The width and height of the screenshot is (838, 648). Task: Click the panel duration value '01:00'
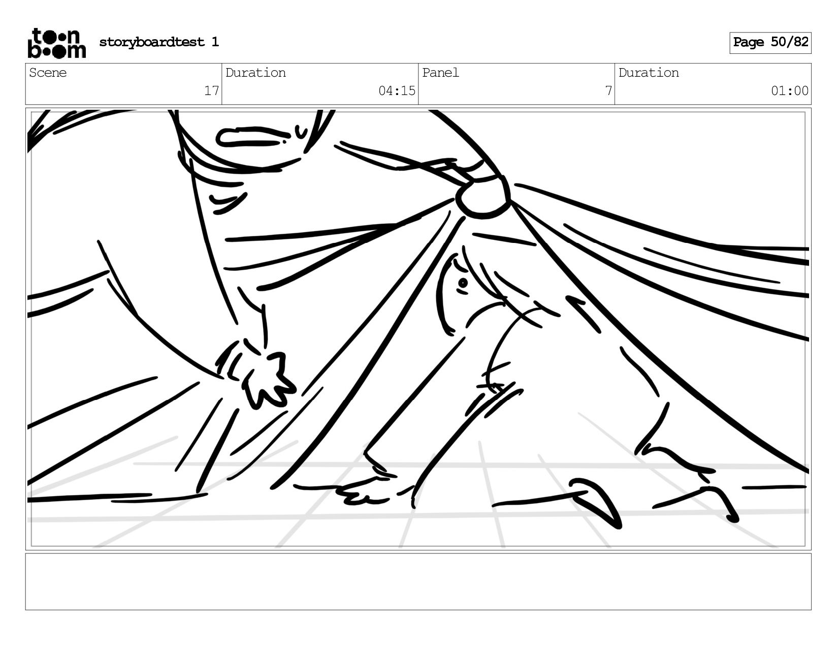(789, 91)
